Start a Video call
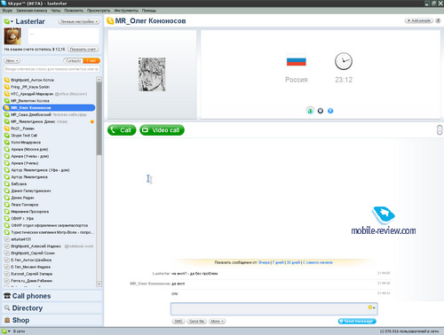The height and width of the screenshot is (335, 444). pyautogui.click(x=162, y=130)
